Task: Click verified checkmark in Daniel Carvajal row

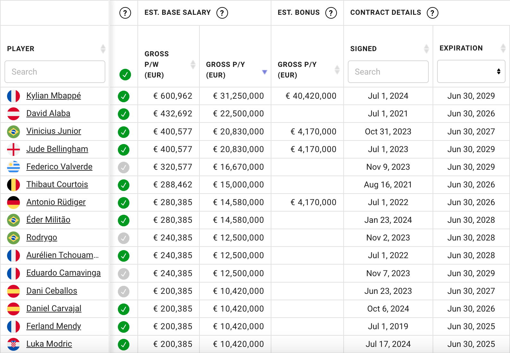Action: tap(124, 309)
